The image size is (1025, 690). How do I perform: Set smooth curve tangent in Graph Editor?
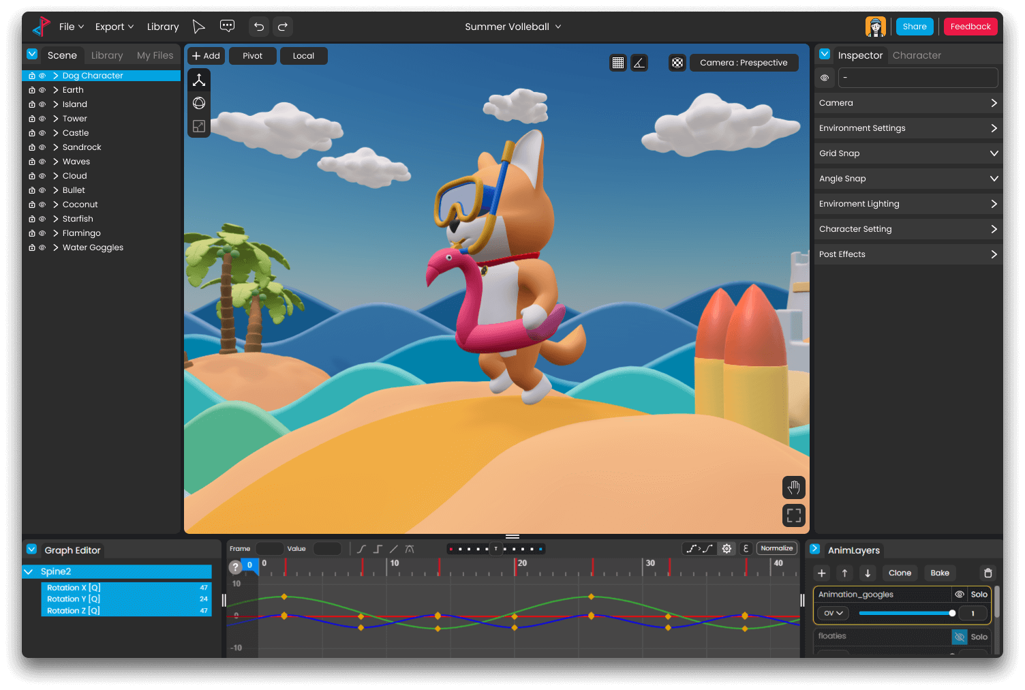[361, 549]
